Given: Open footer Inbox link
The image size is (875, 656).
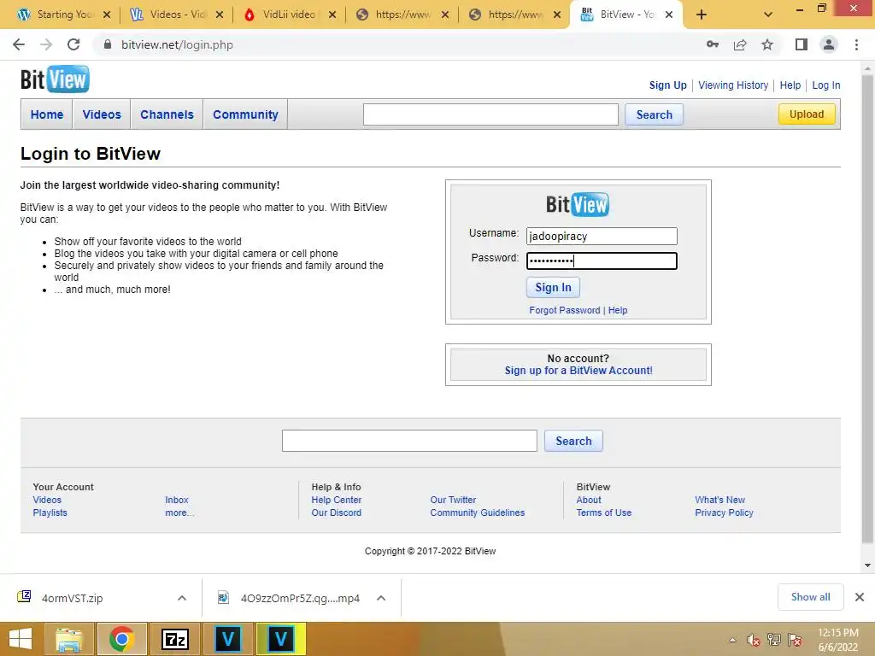Looking at the screenshot, I should click(176, 500).
